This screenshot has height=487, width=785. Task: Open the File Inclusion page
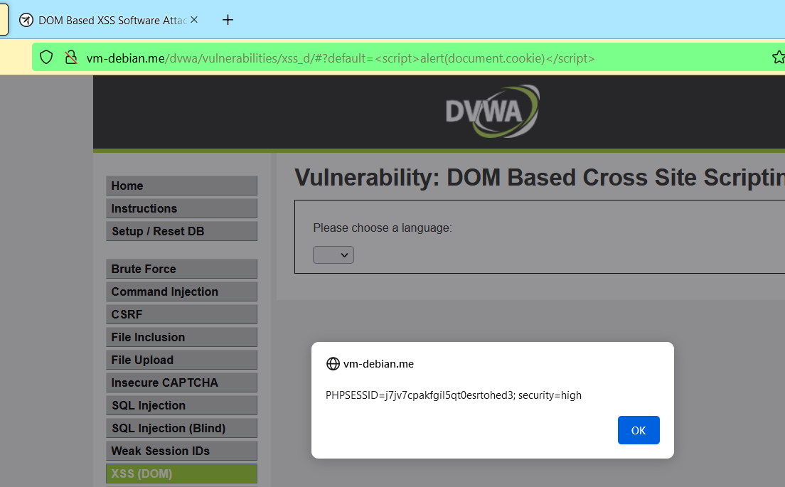[x=182, y=337]
